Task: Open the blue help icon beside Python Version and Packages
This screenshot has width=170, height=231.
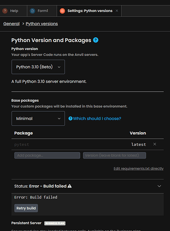Action: [x=96, y=40]
